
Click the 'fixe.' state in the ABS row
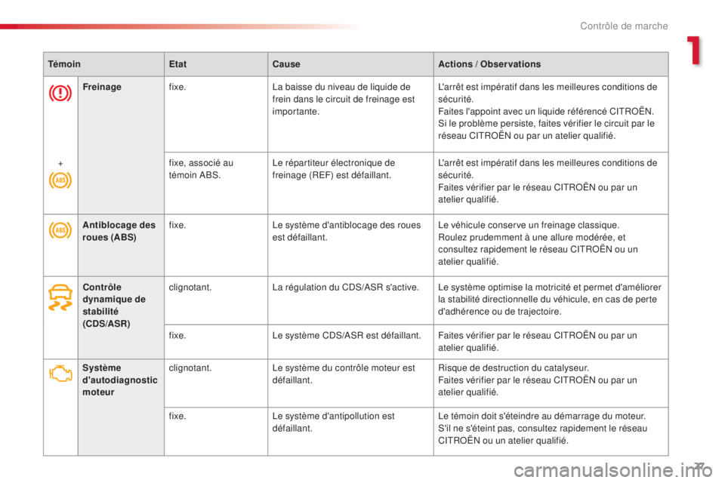(177, 225)
